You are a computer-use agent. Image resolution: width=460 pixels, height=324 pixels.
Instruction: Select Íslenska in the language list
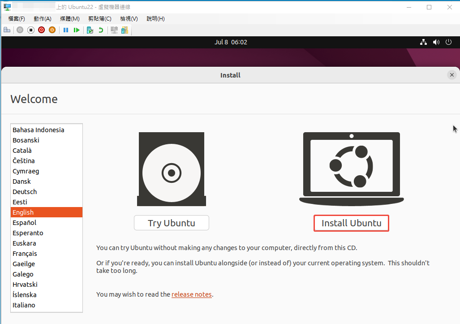(x=47, y=295)
